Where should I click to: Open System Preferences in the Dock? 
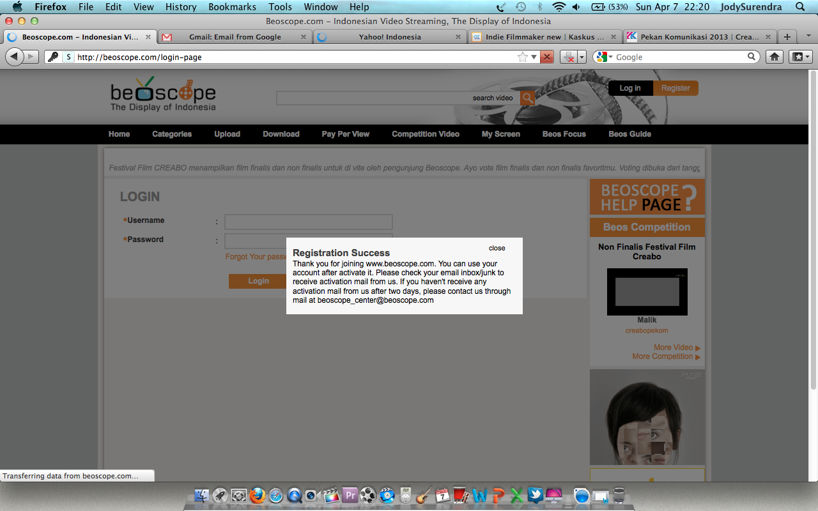click(x=239, y=495)
